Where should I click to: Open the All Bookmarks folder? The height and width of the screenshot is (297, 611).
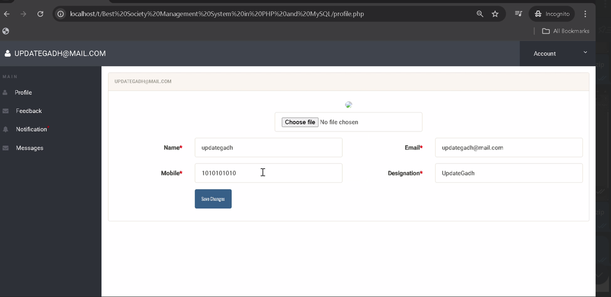[566, 31]
